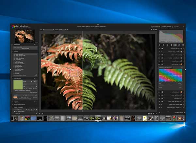Expand the image information panel
Viewport: 196px width, 143px height.
point(13,104)
